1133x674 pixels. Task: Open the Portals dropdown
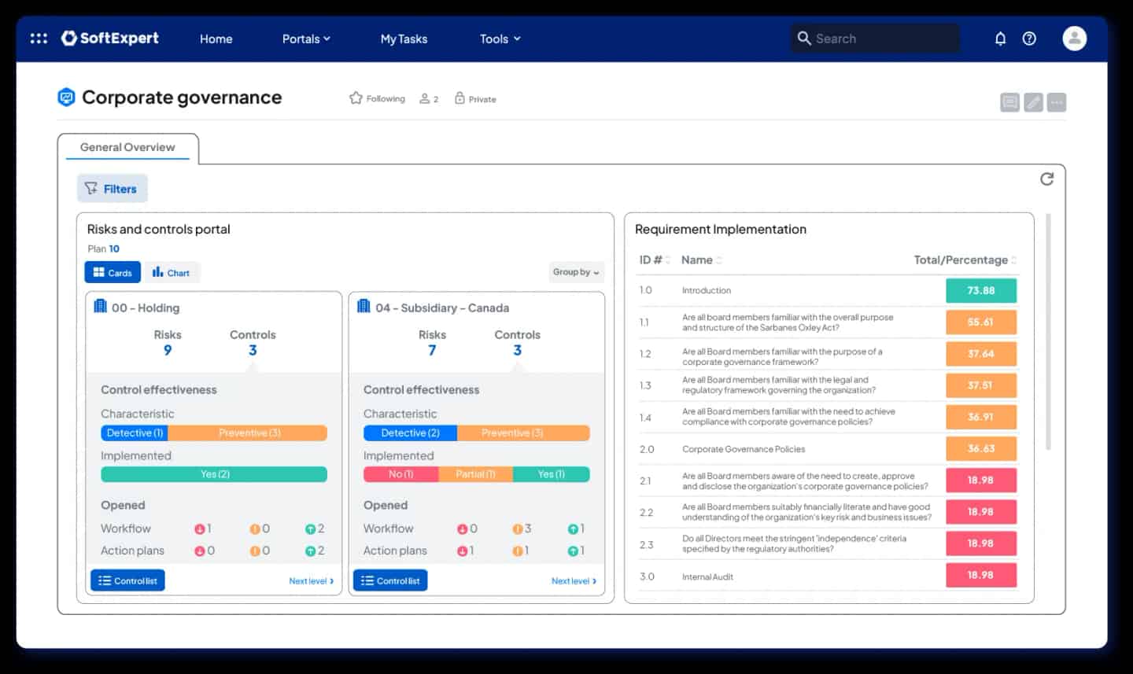(306, 39)
